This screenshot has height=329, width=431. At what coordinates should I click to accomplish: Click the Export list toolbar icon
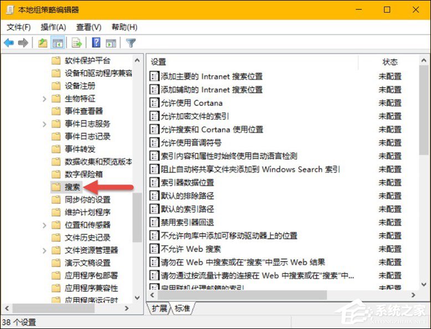[x=76, y=43]
